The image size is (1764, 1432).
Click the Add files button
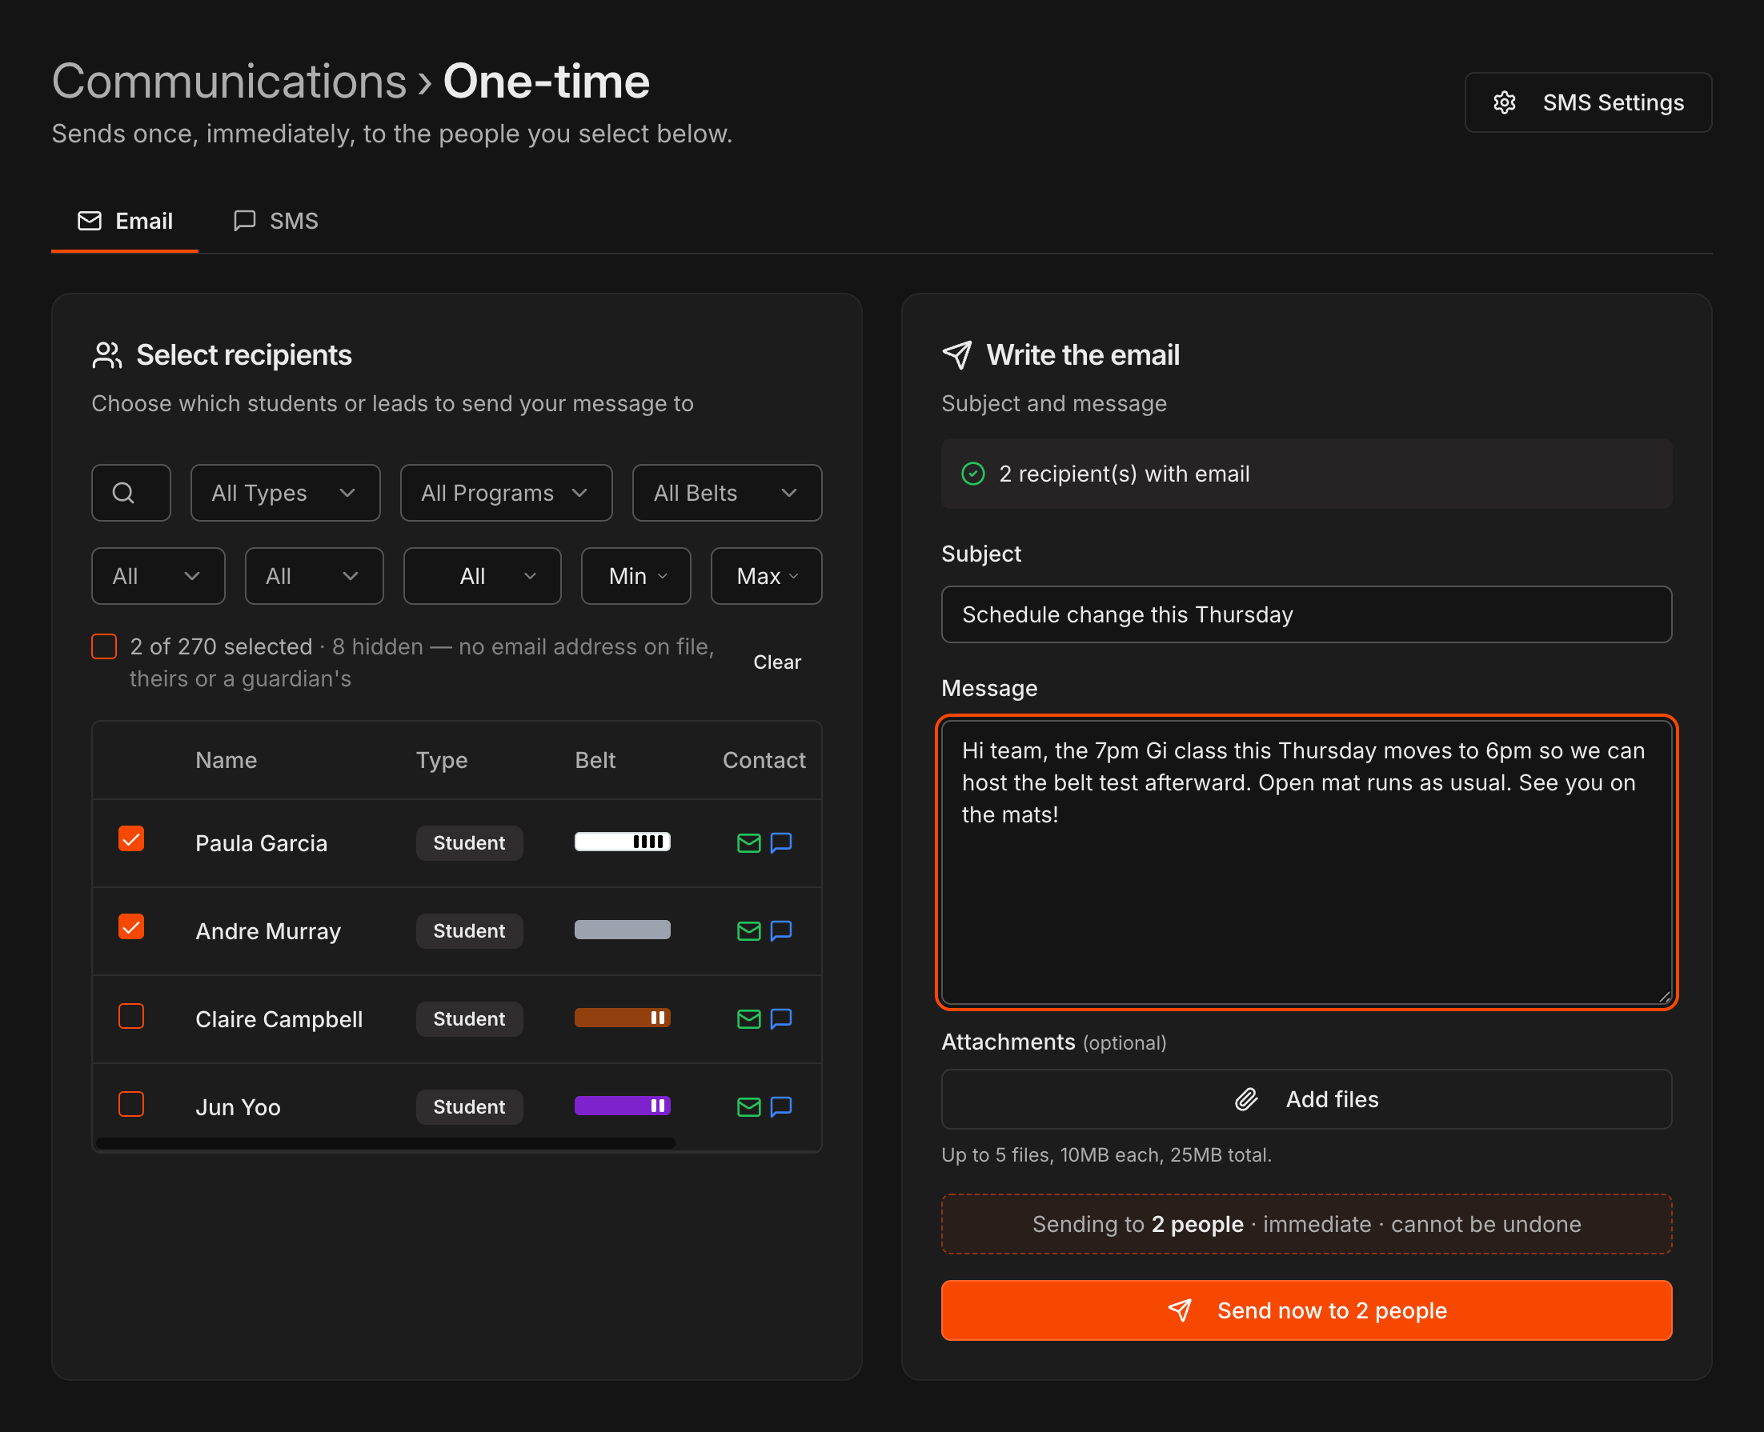pyautogui.click(x=1307, y=1098)
